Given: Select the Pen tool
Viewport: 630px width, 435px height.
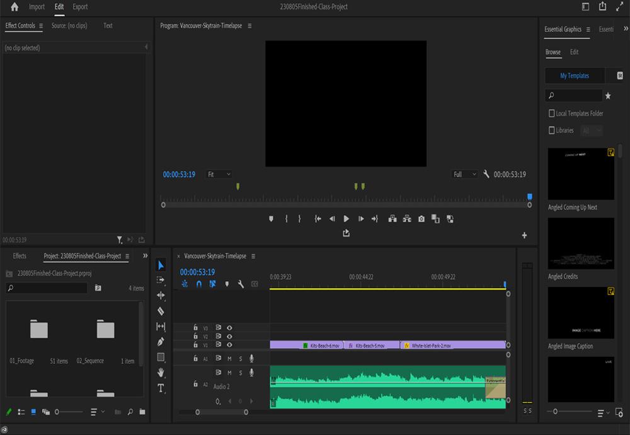Looking at the screenshot, I should 161,342.
